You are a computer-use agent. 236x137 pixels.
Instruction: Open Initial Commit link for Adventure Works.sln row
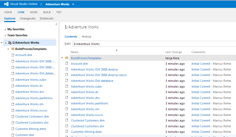201,109
